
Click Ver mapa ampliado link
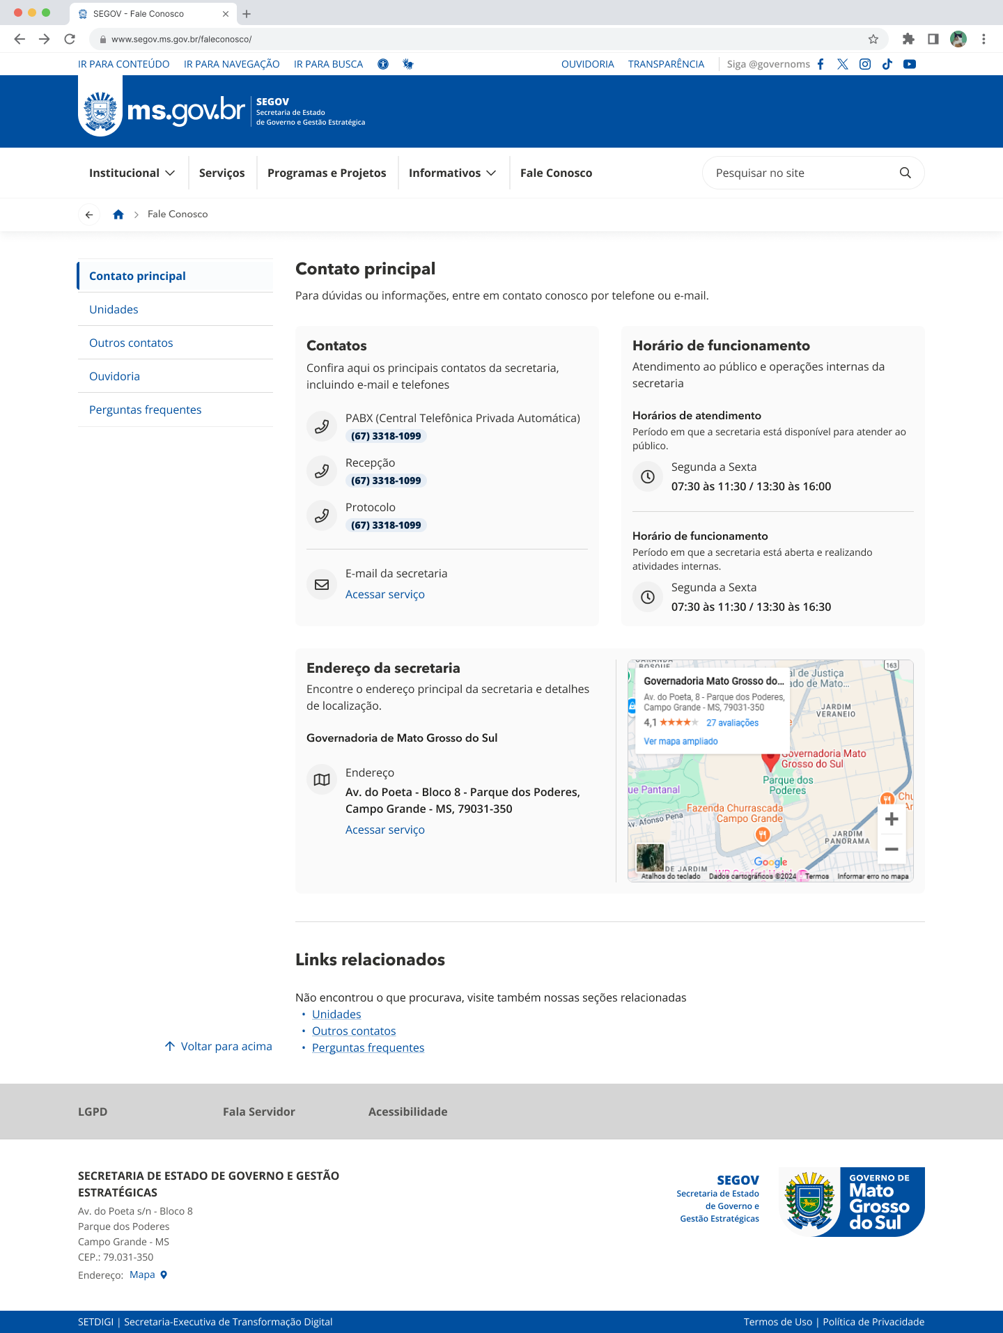(681, 741)
